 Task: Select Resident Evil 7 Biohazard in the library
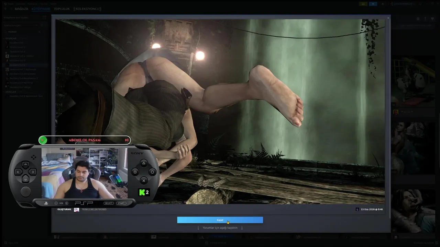23,69
